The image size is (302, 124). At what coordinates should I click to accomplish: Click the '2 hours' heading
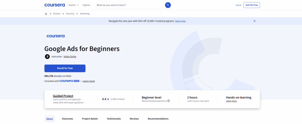192,97
